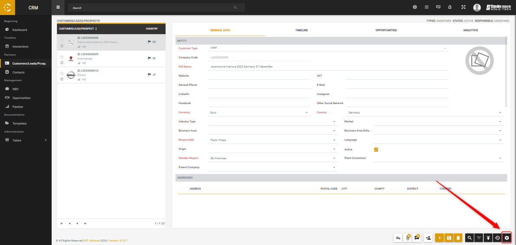Image resolution: width=516 pixels, height=245 pixels.
Task: Click the yellow delete trash button
Action: coord(458,238)
